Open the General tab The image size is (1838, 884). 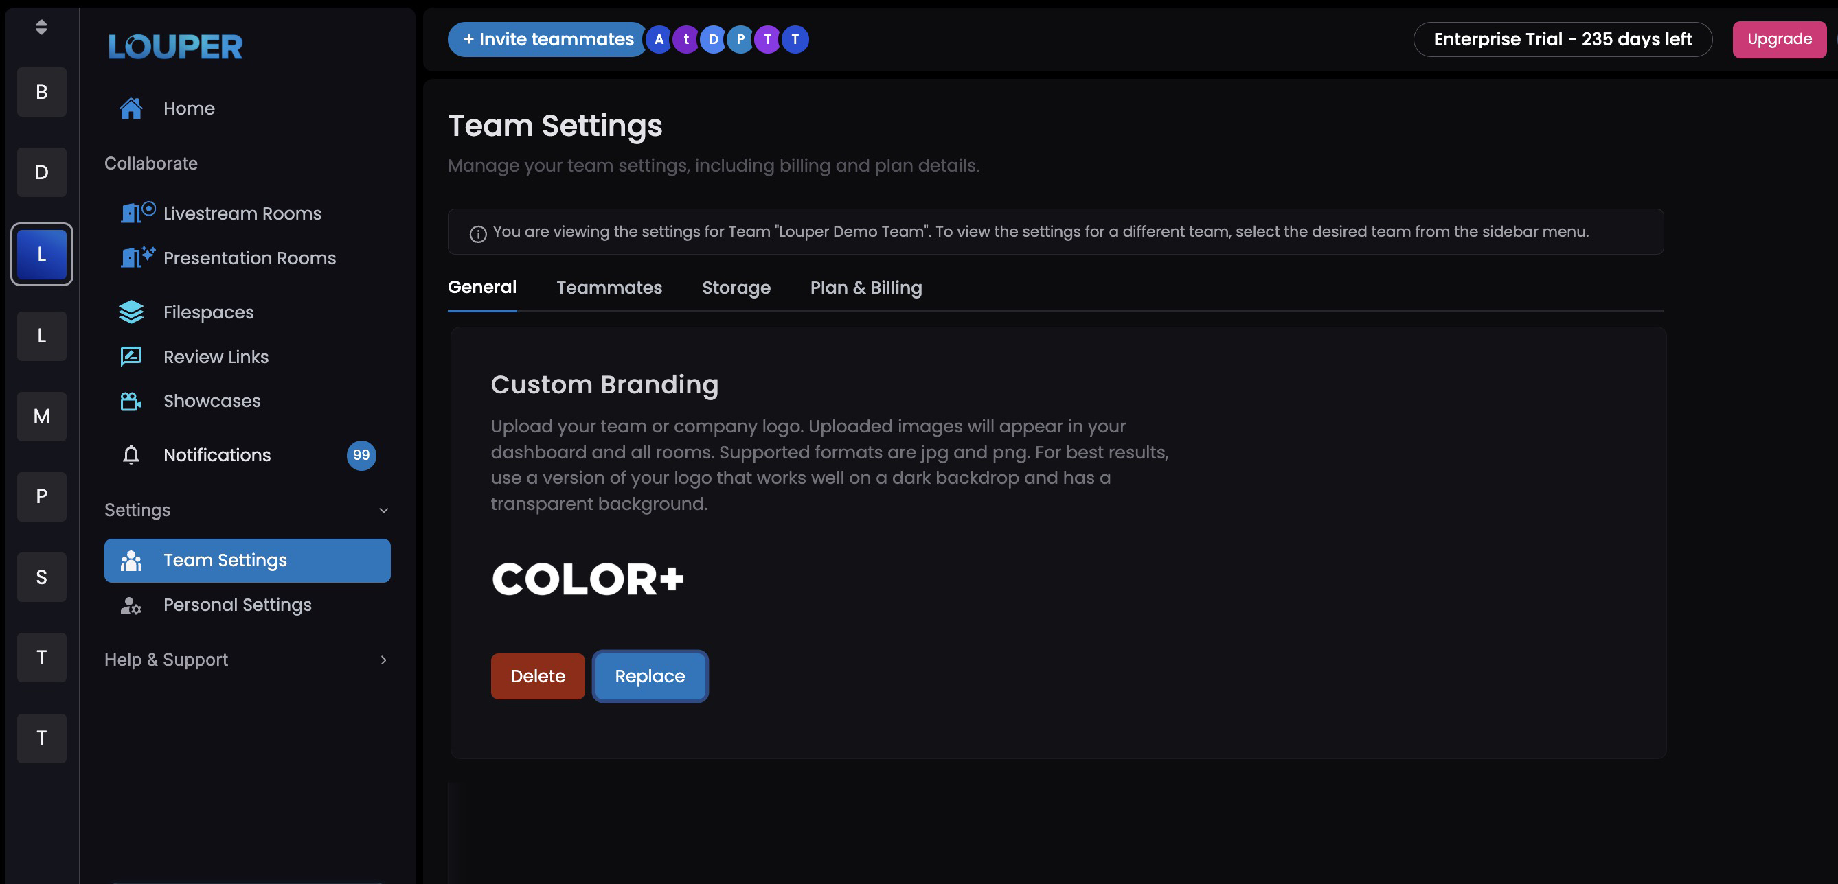pos(482,288)
